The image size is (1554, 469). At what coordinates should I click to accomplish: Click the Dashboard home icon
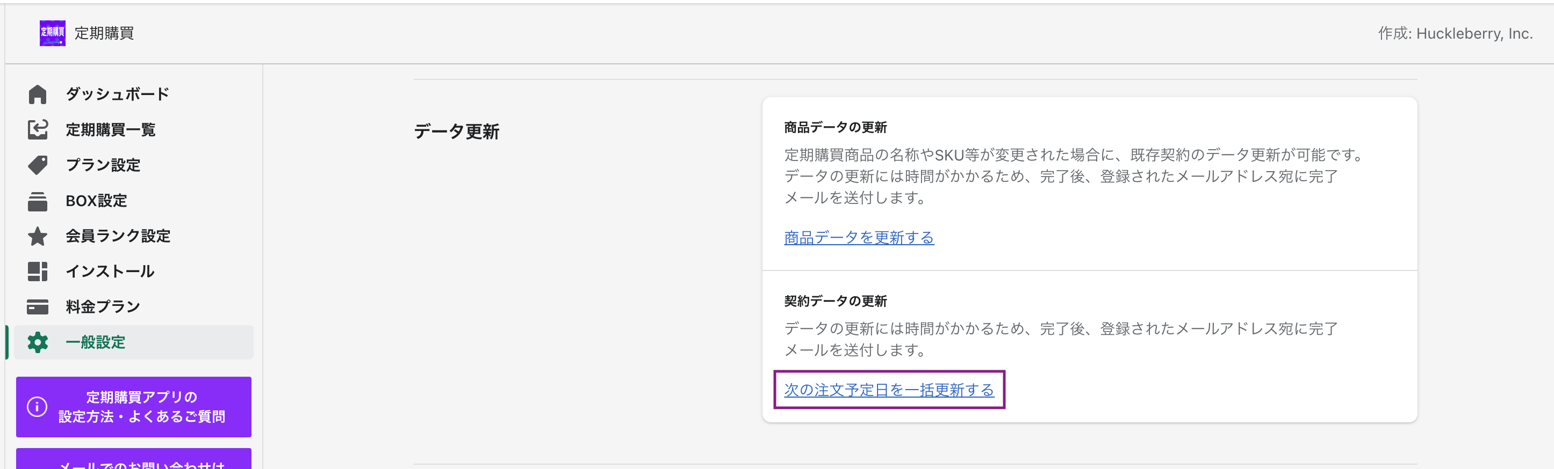38,94
